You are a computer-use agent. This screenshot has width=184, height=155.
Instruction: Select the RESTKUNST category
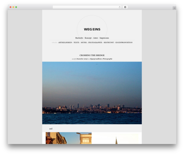[109, 43]
